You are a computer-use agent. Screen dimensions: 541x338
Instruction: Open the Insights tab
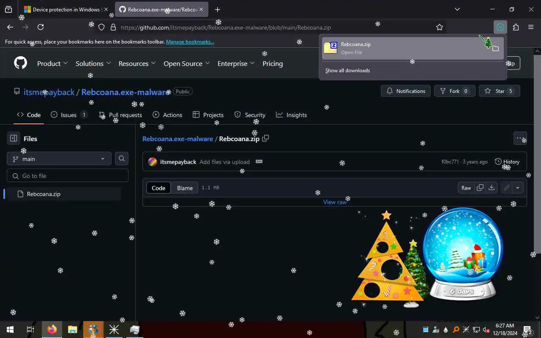(x=292, y=115)
